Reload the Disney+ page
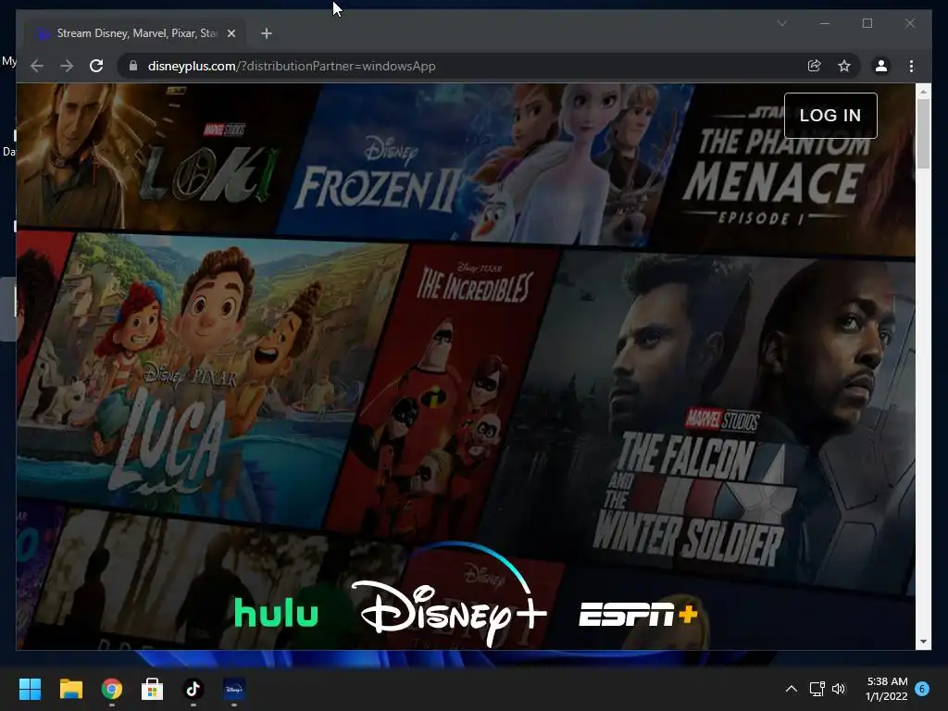Image resolution: width=948 pixels, height=711 pixels. click(x=96, y=66)
